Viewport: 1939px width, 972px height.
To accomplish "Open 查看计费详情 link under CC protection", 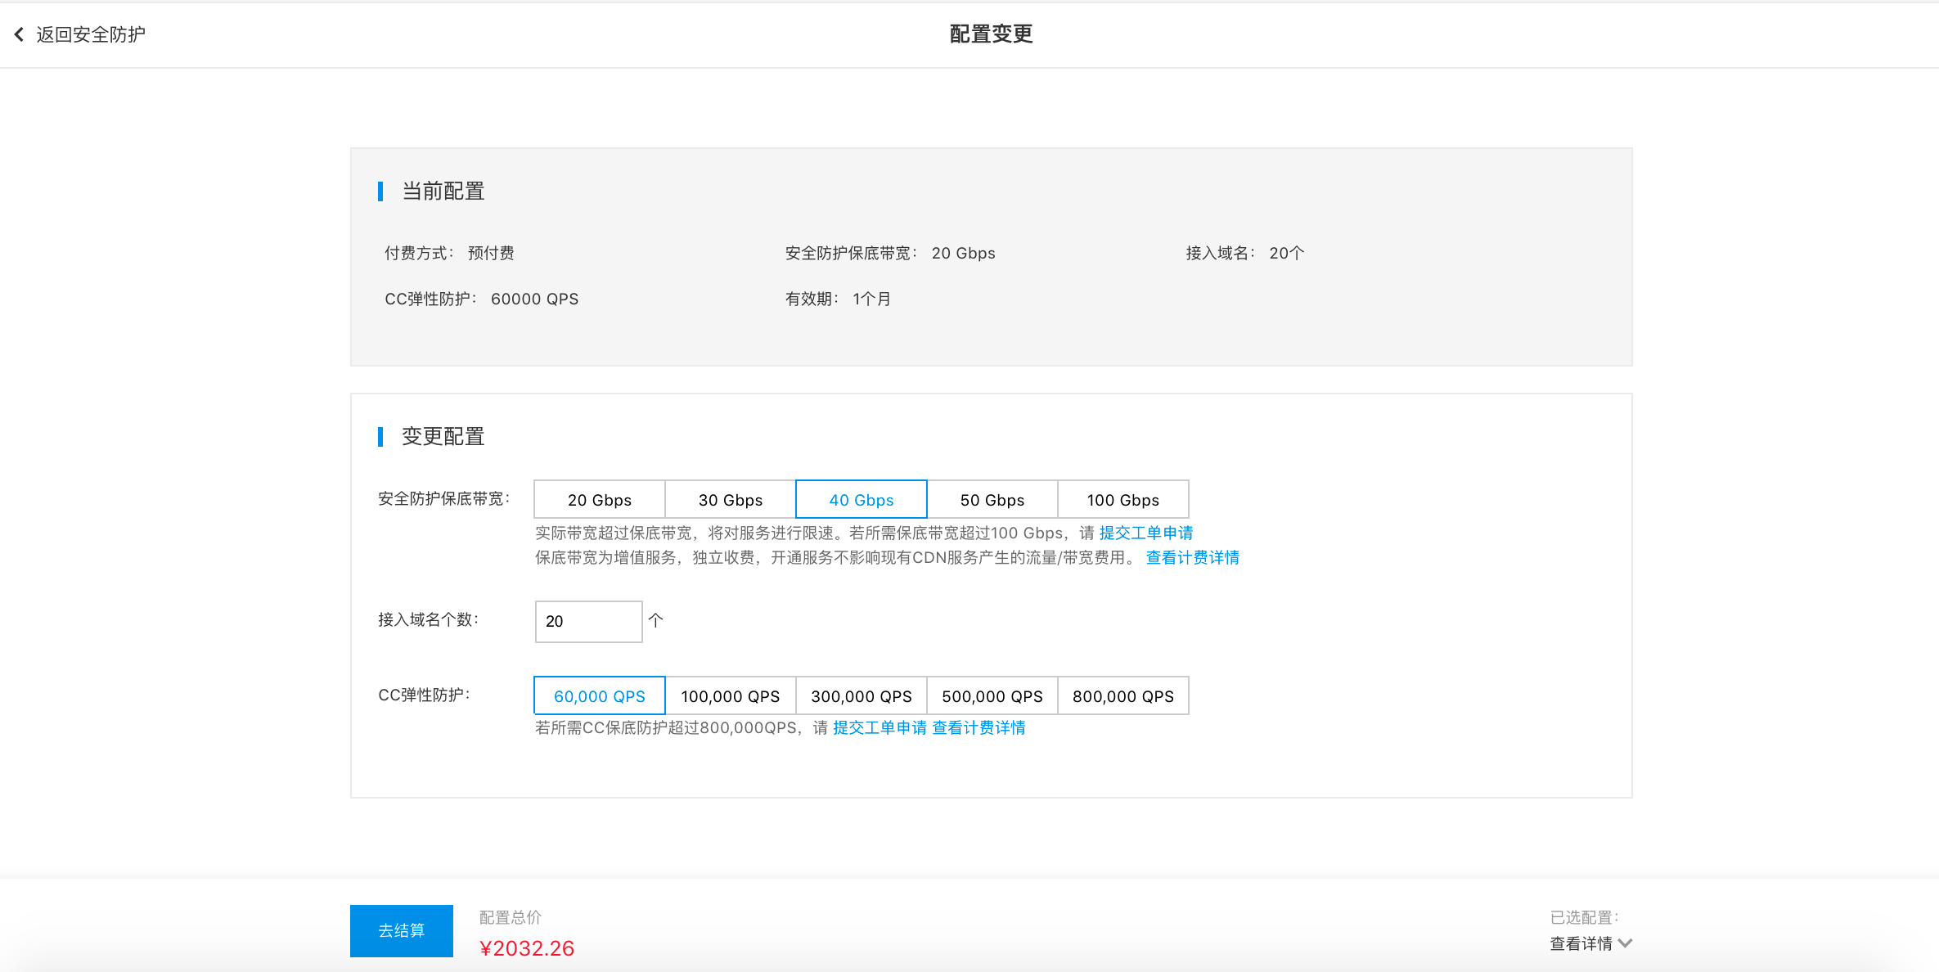I will [x=978, y=728].
